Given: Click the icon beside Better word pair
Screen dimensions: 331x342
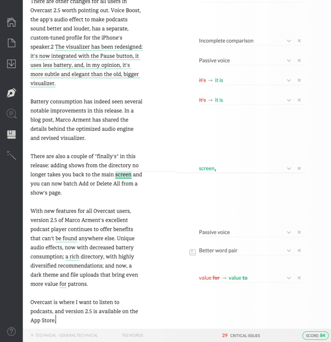Looking at the screenshot, I should pos(193,252).
